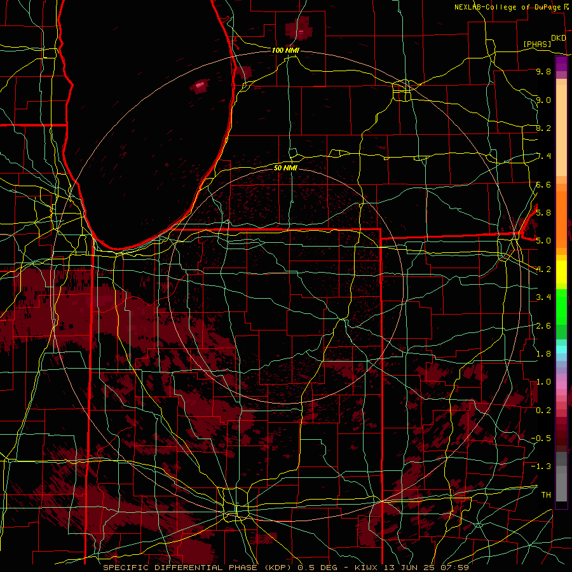
Task: Pick the bright orange color bar segment
Action: click(561, 219)
